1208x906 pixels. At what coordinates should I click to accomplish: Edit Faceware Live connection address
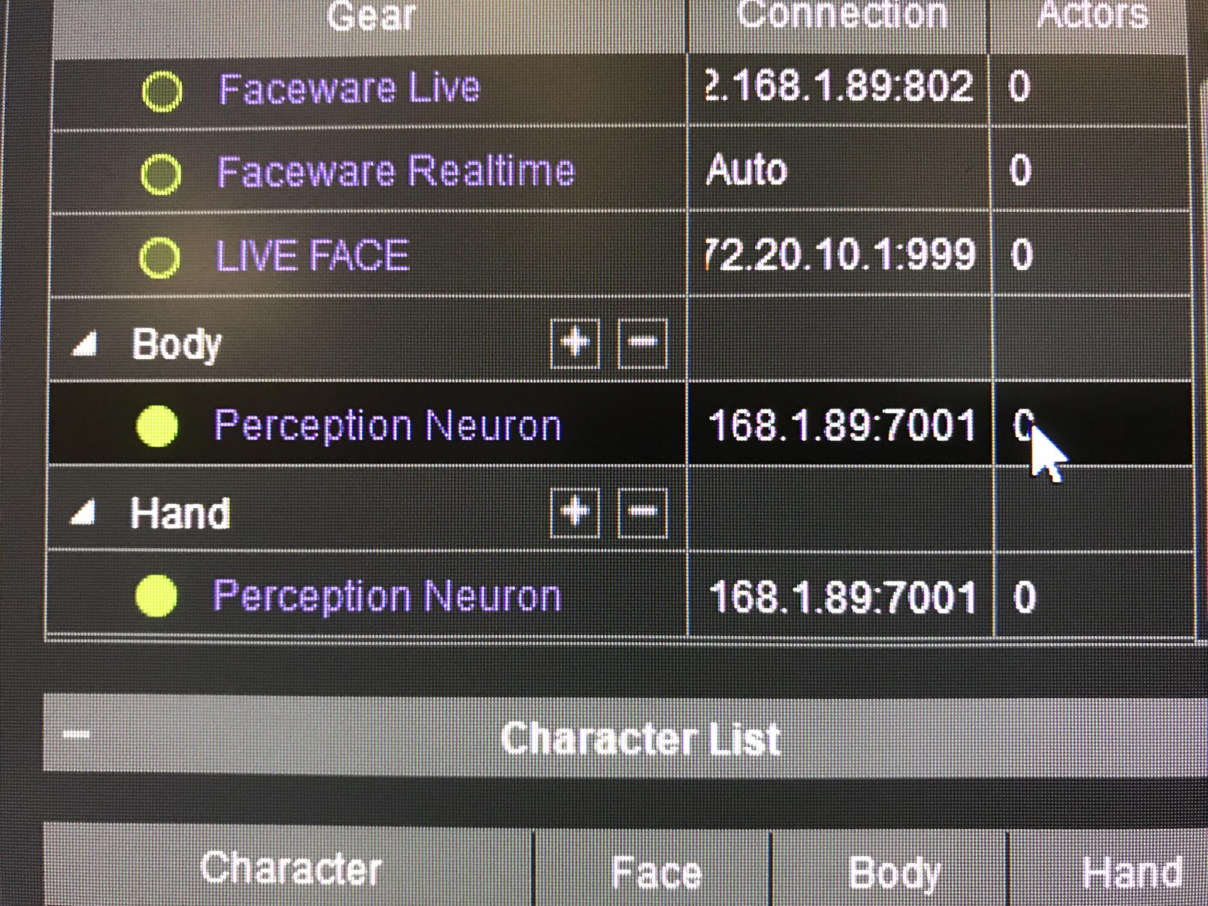point(838,86)
